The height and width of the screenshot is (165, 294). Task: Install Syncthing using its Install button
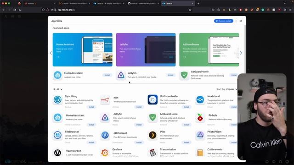pyautogui.click(x=91, y=107)
